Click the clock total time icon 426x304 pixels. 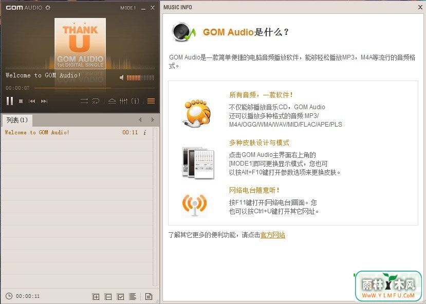(9, 296)
